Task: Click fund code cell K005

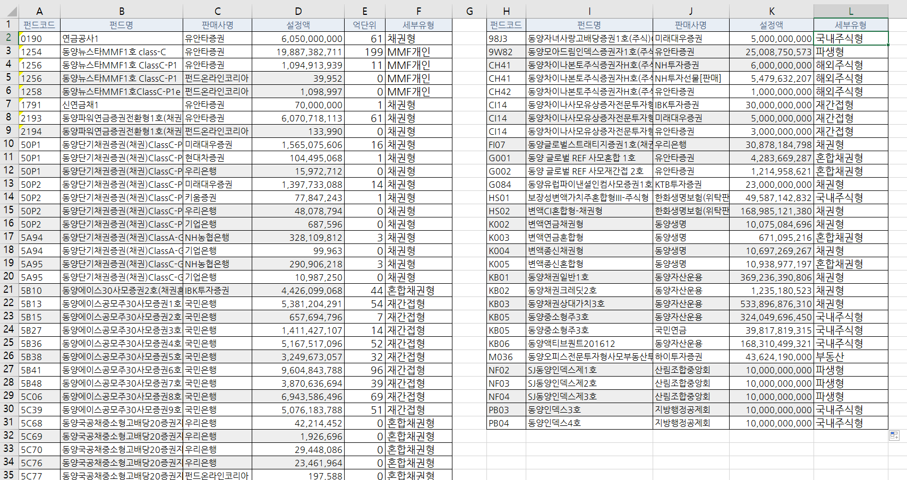Action: tap(507, 264)
